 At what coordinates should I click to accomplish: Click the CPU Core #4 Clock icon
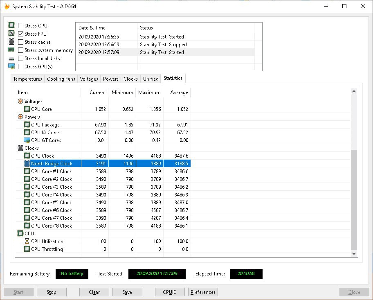[x=27, y=194]
